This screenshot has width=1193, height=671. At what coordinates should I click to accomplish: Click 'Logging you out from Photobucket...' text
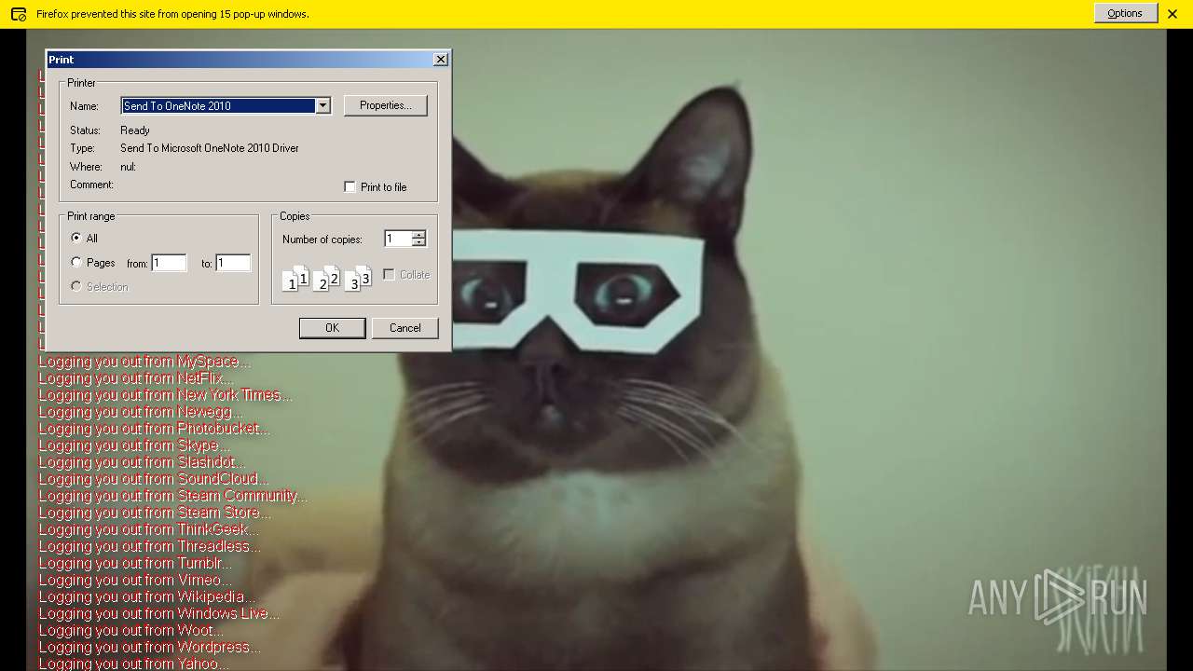[155, 429]
